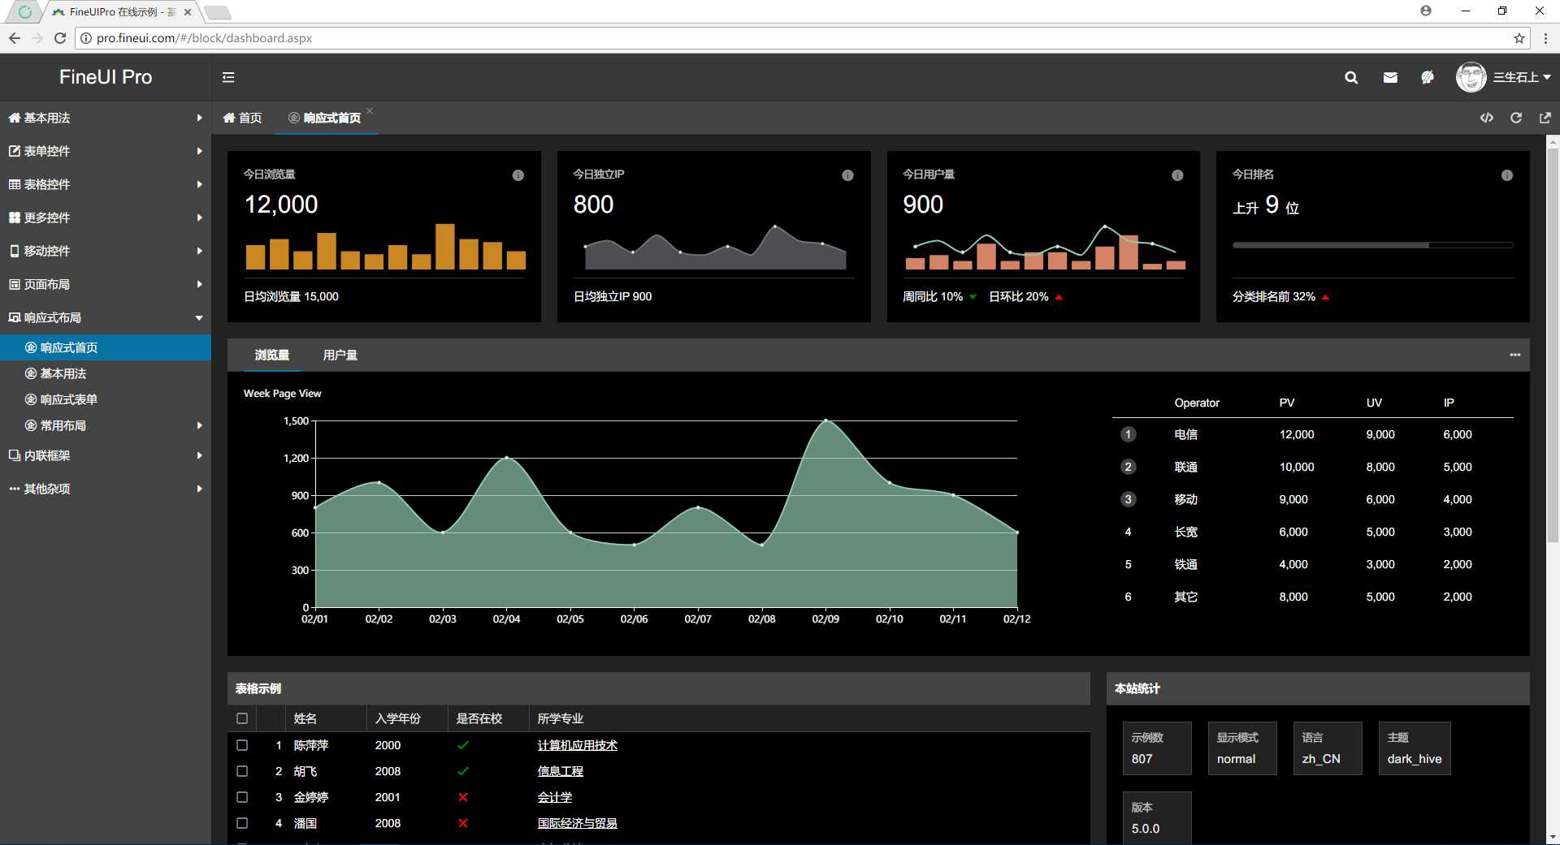Open the chart panel more options dots

coord(1515,355)
